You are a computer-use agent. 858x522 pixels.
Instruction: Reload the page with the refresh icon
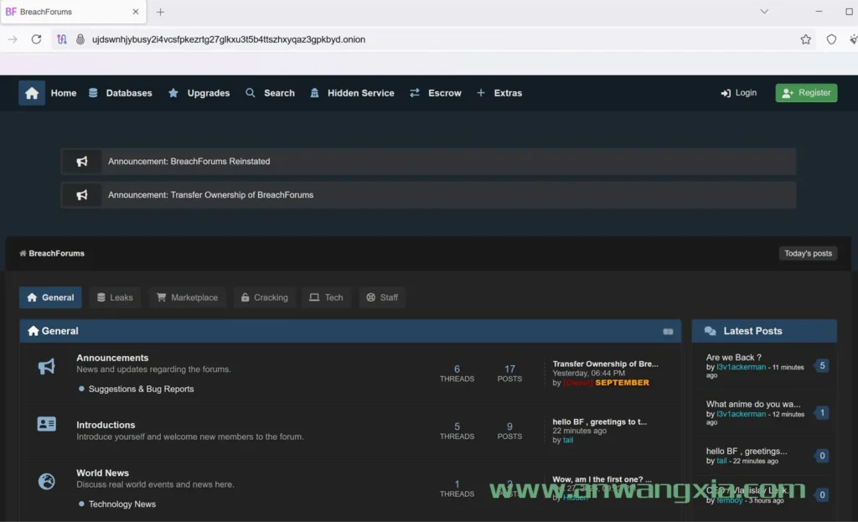(x=36, y=39)
